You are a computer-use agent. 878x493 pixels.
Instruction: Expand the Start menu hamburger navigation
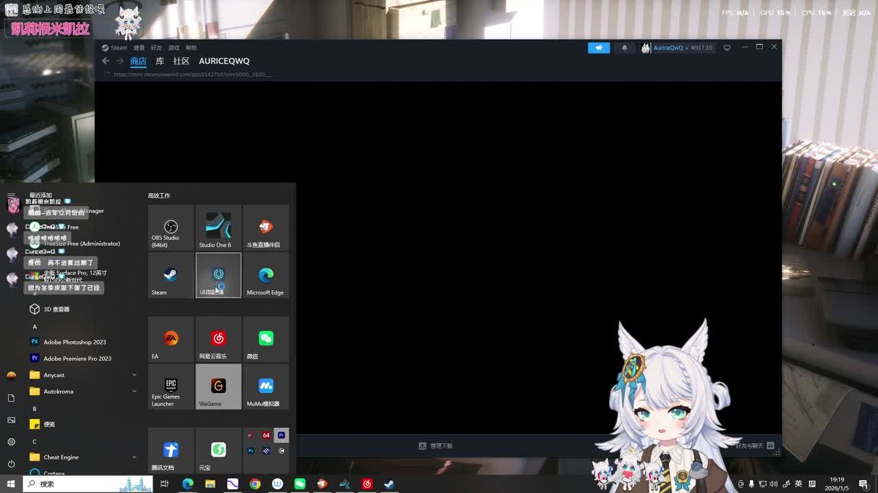(11, 195)
